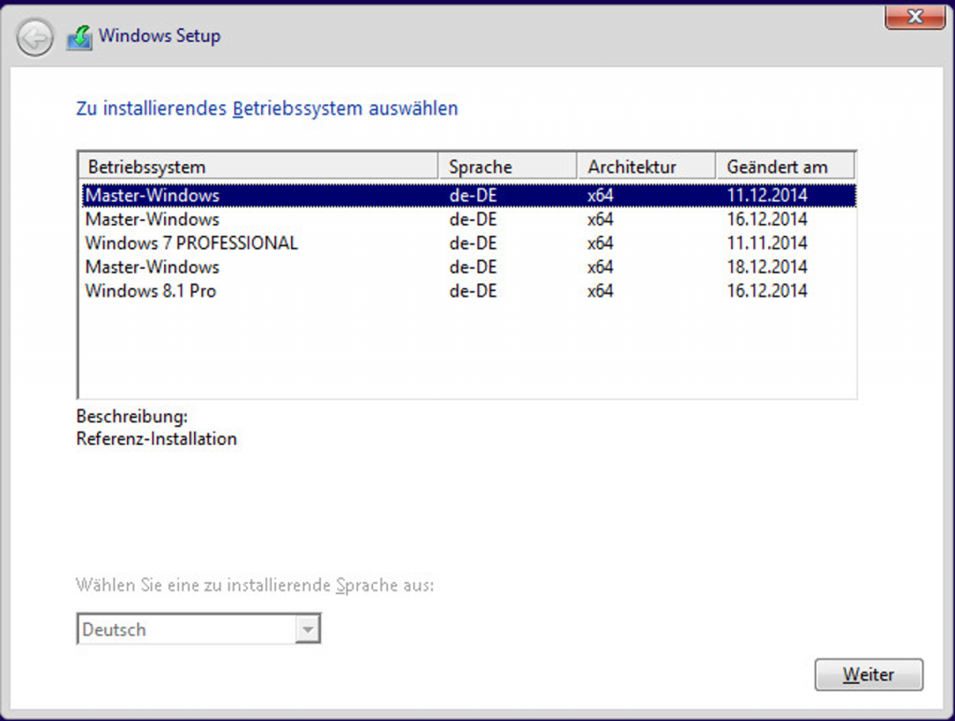This screenshot has width=955, height=721.
Task: Sort by Sprache column header
Action: [x=507, y=166]
